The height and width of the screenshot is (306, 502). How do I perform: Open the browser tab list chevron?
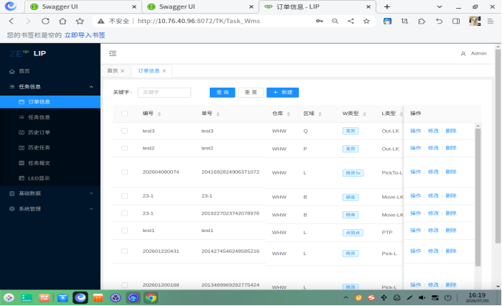tap(440, 6)
